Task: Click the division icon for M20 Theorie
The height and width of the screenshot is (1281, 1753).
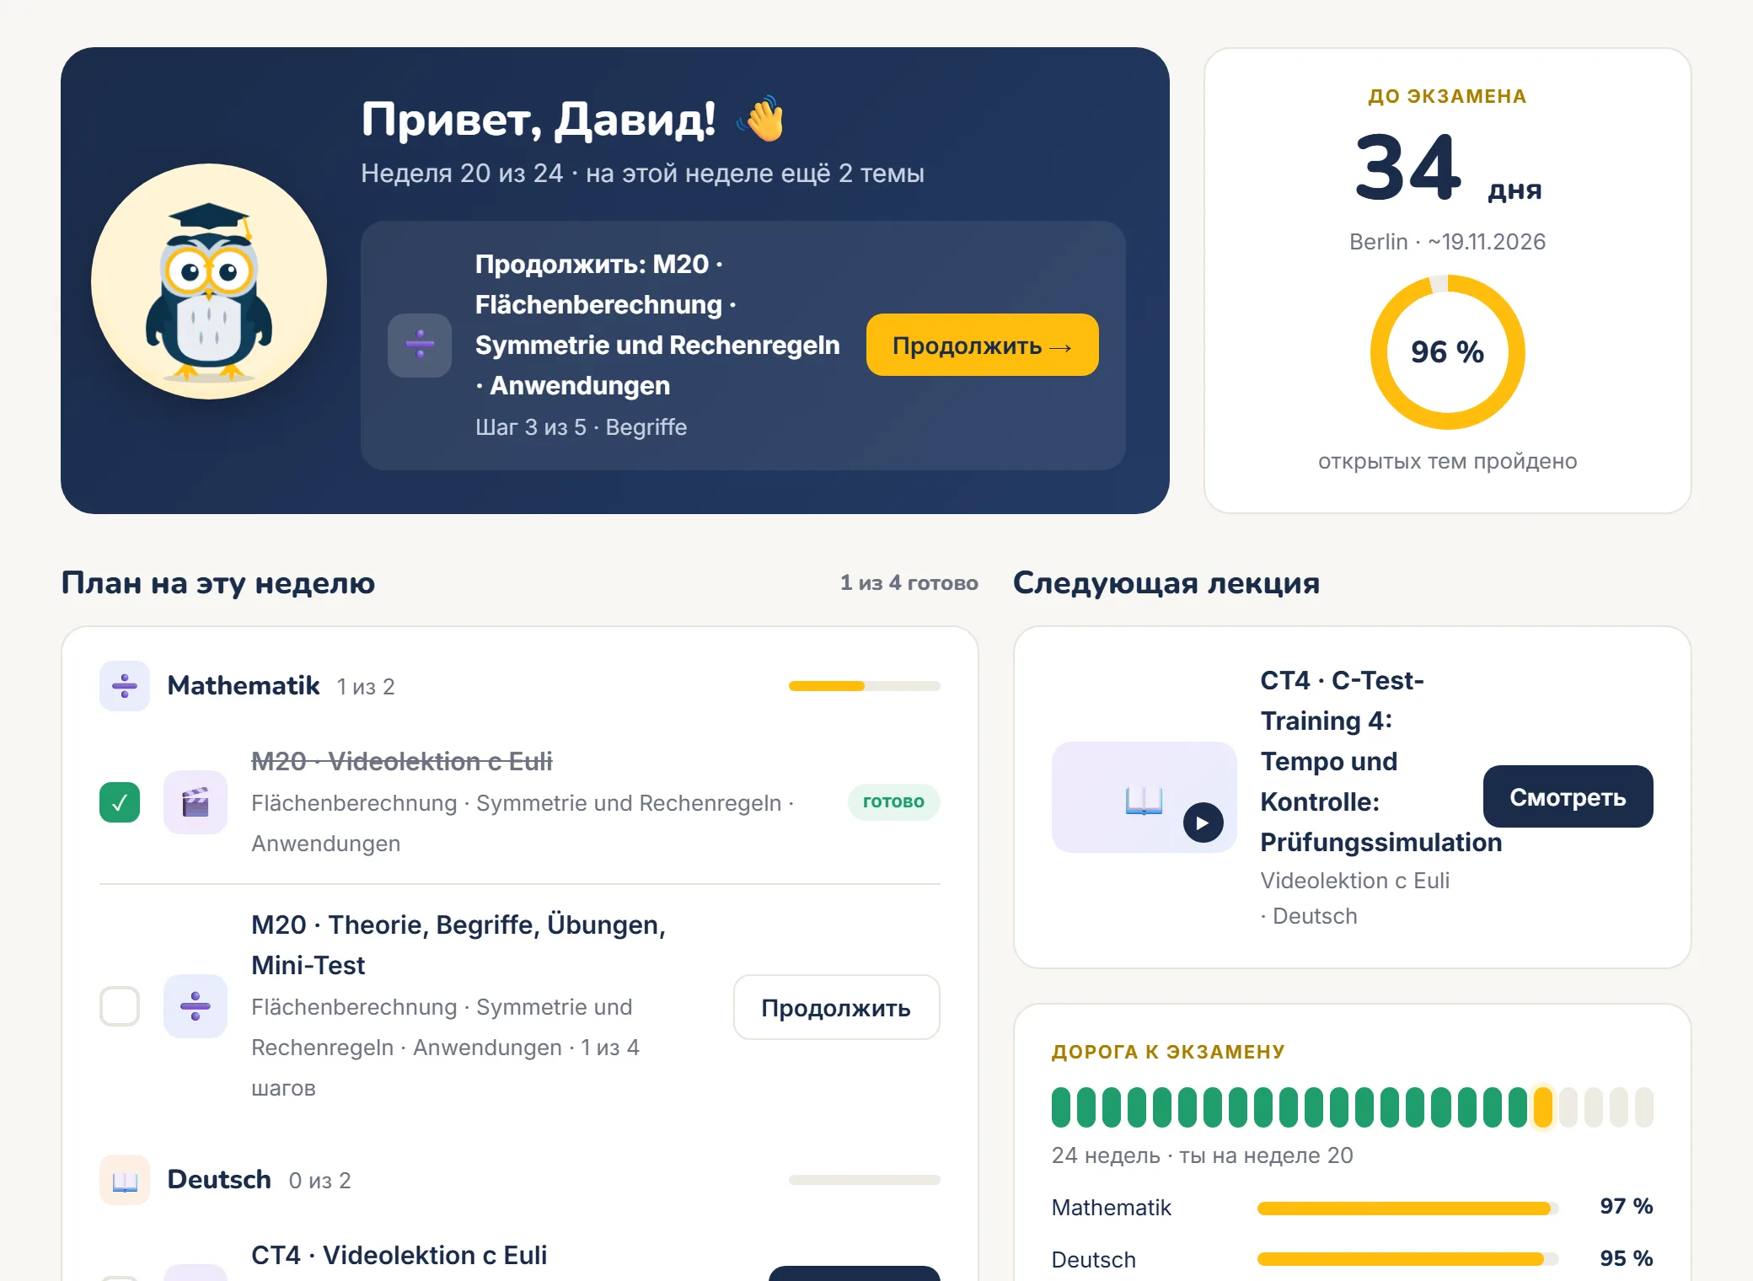Action: [x=196, y=1006]
